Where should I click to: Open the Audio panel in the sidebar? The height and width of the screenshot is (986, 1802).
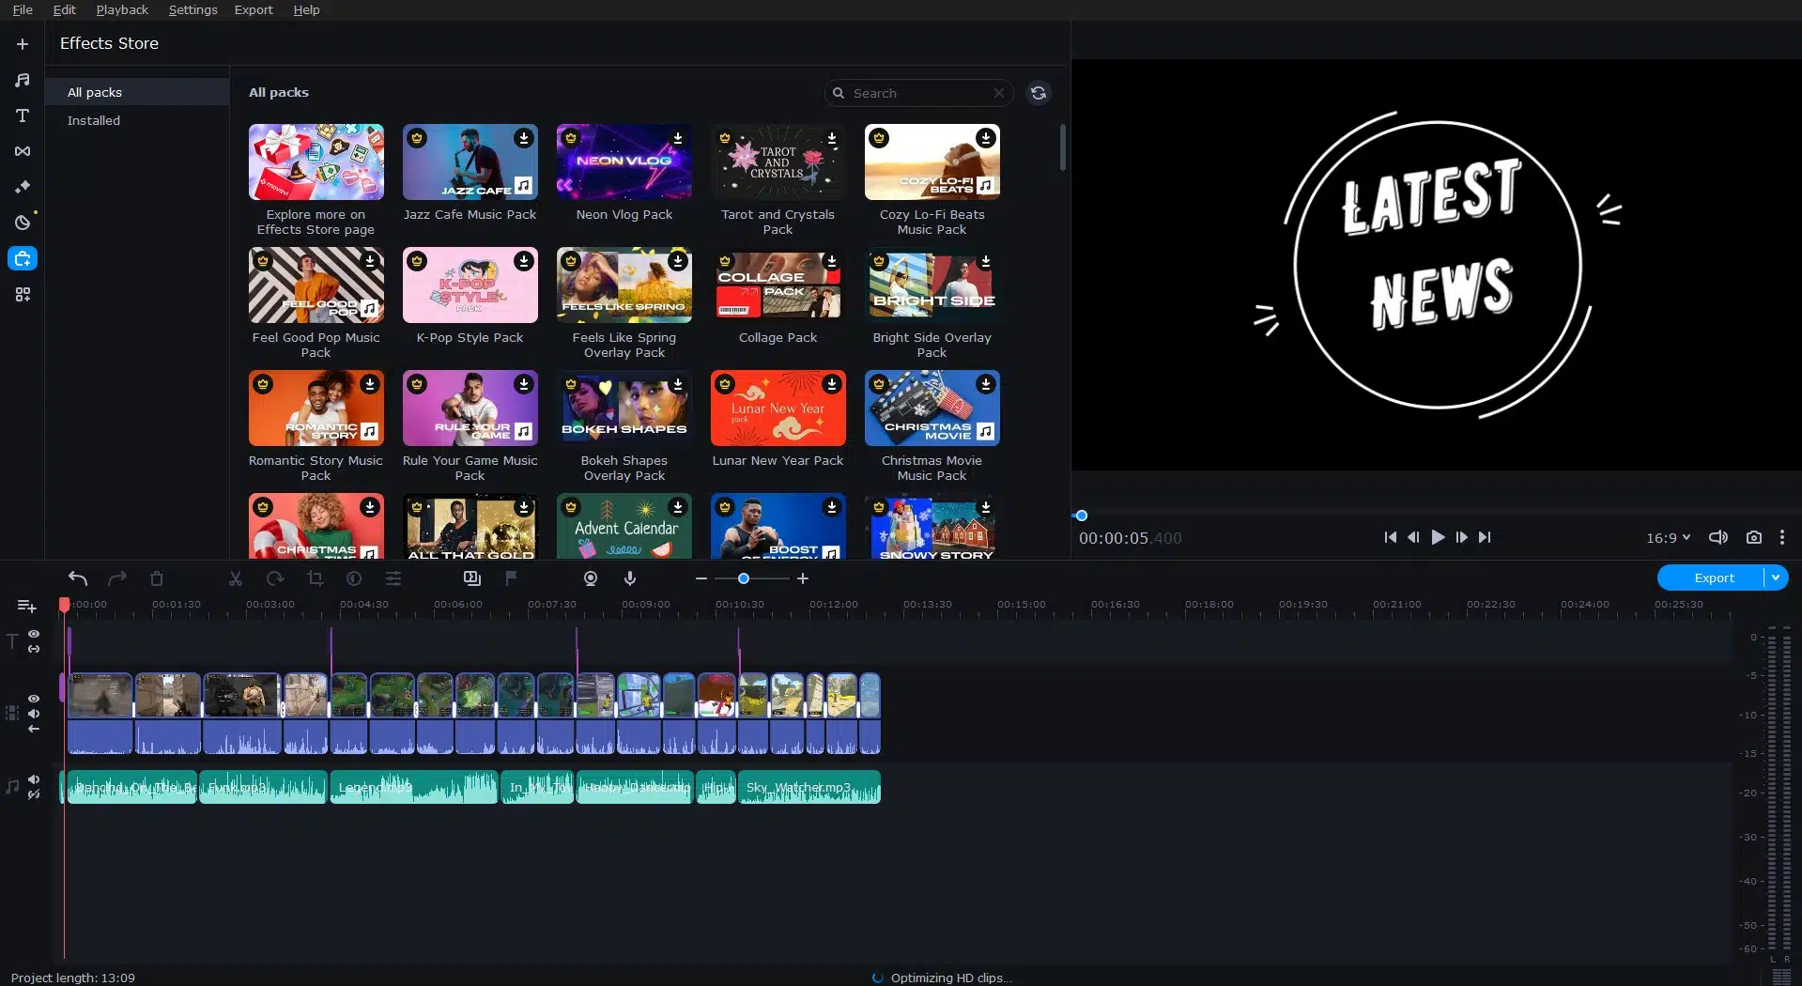[x=22, y=80]
